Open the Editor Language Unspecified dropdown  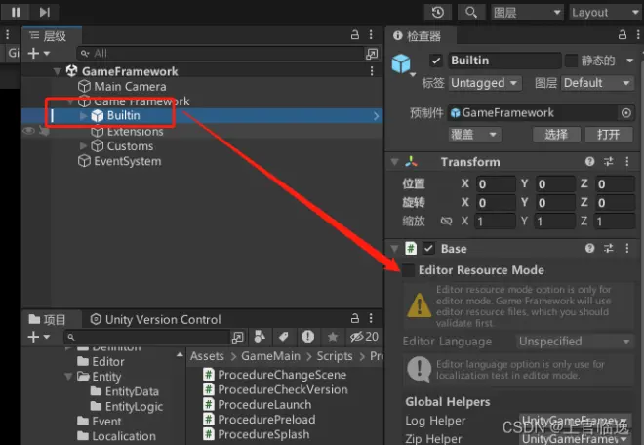tap(575, 341)
